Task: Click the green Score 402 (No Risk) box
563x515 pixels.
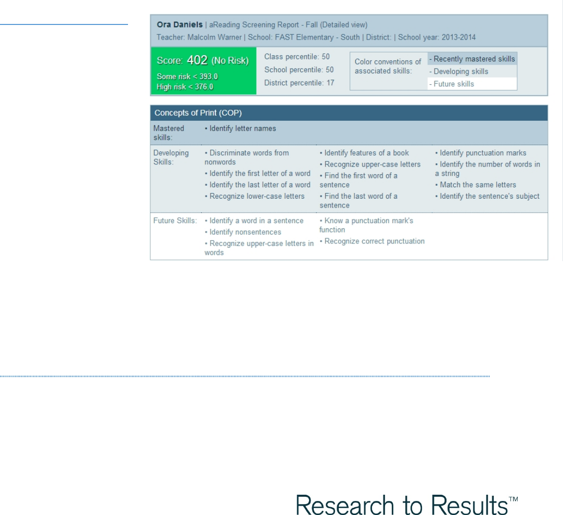Action: (x=203, y=71)
